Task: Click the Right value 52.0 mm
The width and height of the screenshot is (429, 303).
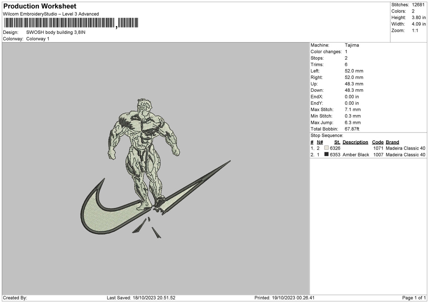Action: click(x=354, y=78)
